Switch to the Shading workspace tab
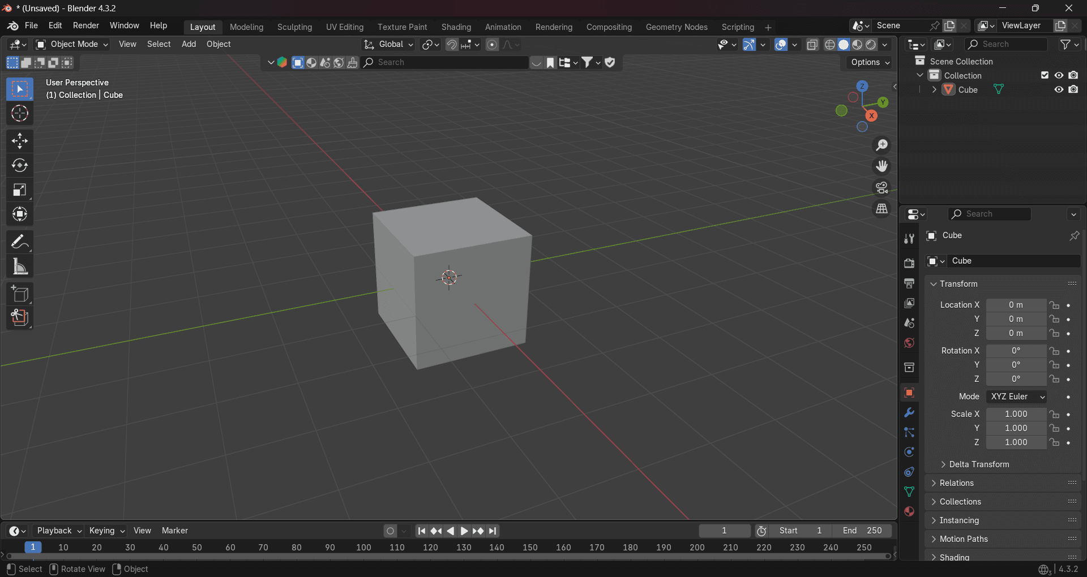 (x=456, y=27)
